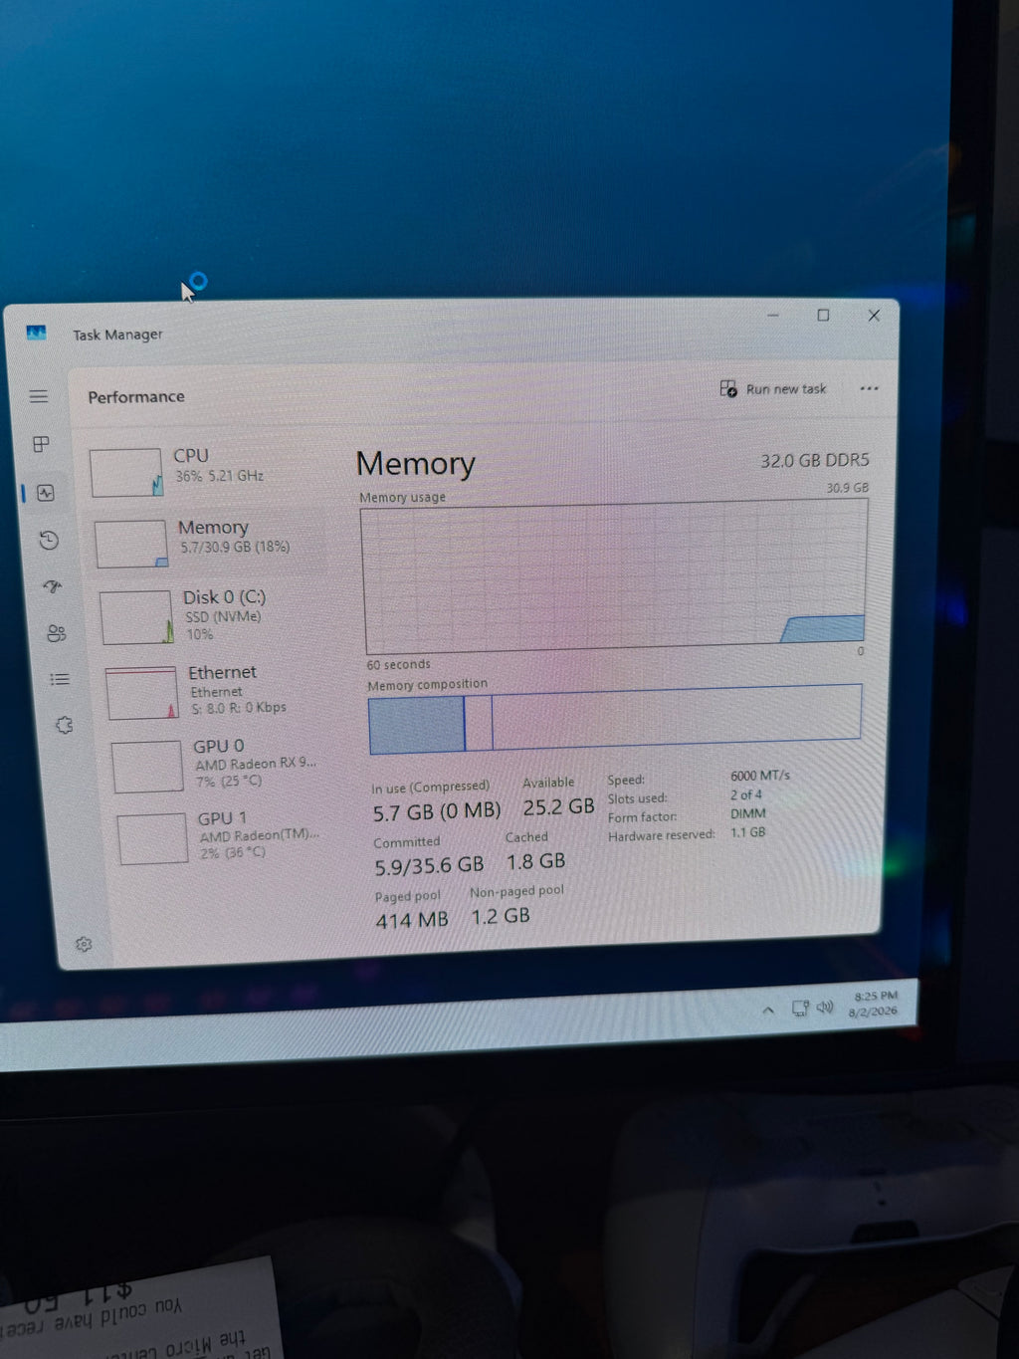Image resolution: width=1019 pixels, height=1359 pixels.
Task: Select the Disk 0 (C:) entry
Action: [214, 616]
